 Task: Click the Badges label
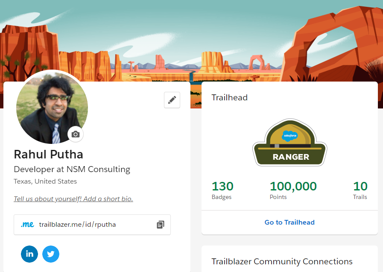[x=222, y=197]
